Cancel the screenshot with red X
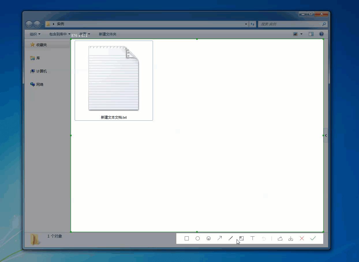This screenshot has width=359, height=262. 302,238
